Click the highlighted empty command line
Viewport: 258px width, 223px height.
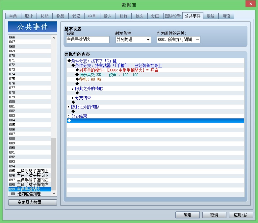[155, 121]
